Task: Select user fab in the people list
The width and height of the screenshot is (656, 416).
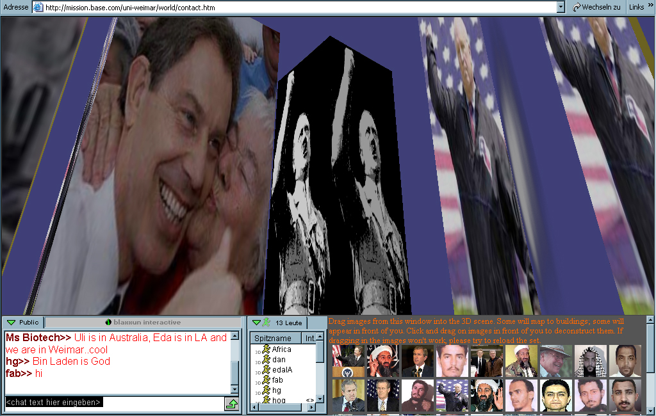Action: tap(277, 380)
